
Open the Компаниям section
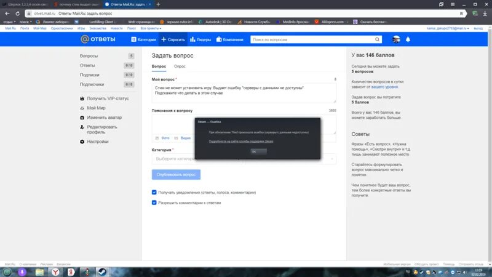coord(229,39)
